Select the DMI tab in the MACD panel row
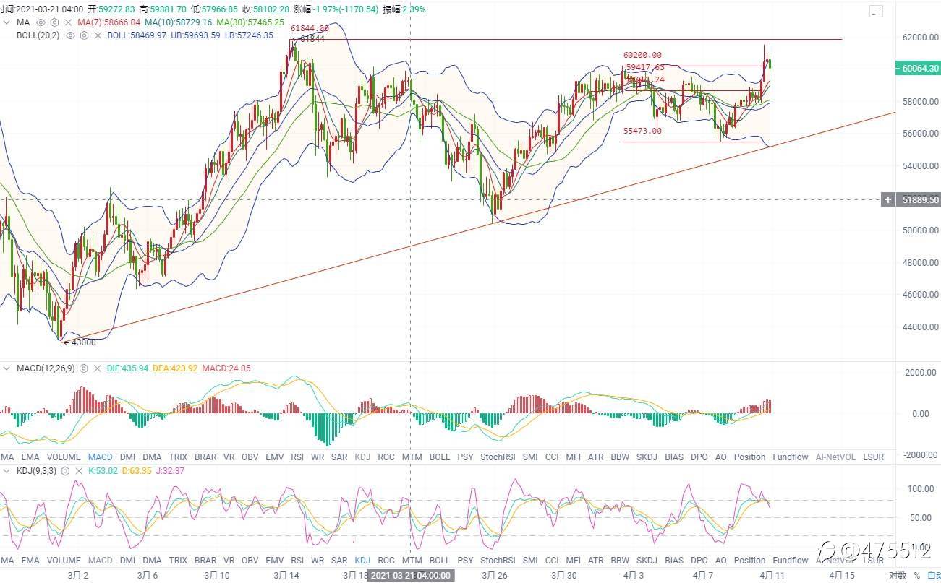This screenshot has height=583, width=941. click(x=127, y=457)
